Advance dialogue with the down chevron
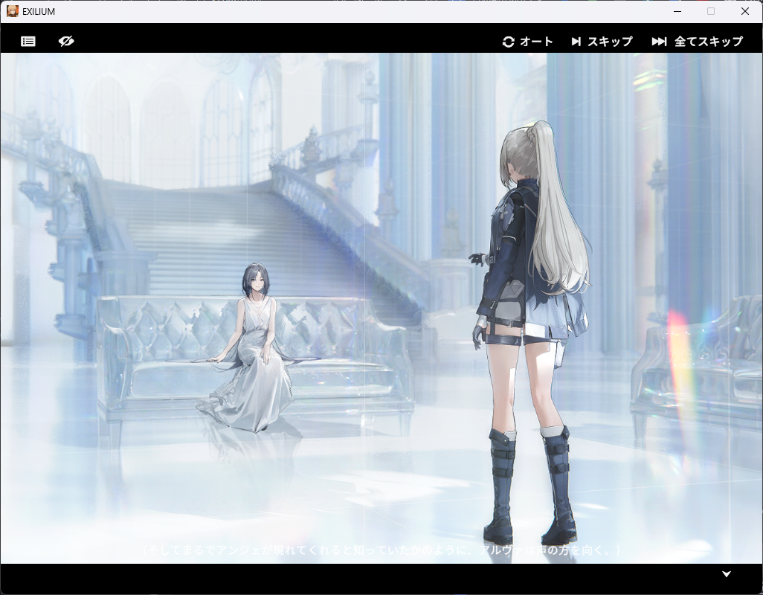The image size is (763, 595). pyautogui.click(x=727, y=573)
